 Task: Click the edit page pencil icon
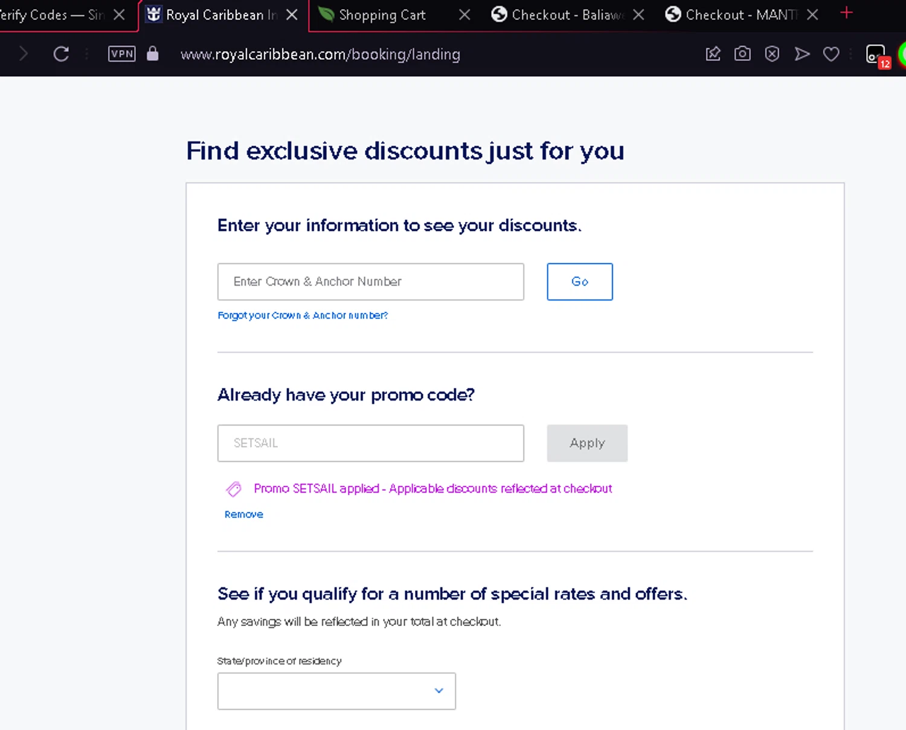click(713, 54)
